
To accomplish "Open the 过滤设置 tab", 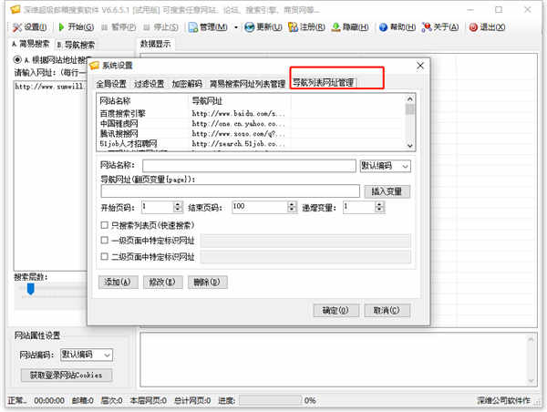I will coord(149,84).
